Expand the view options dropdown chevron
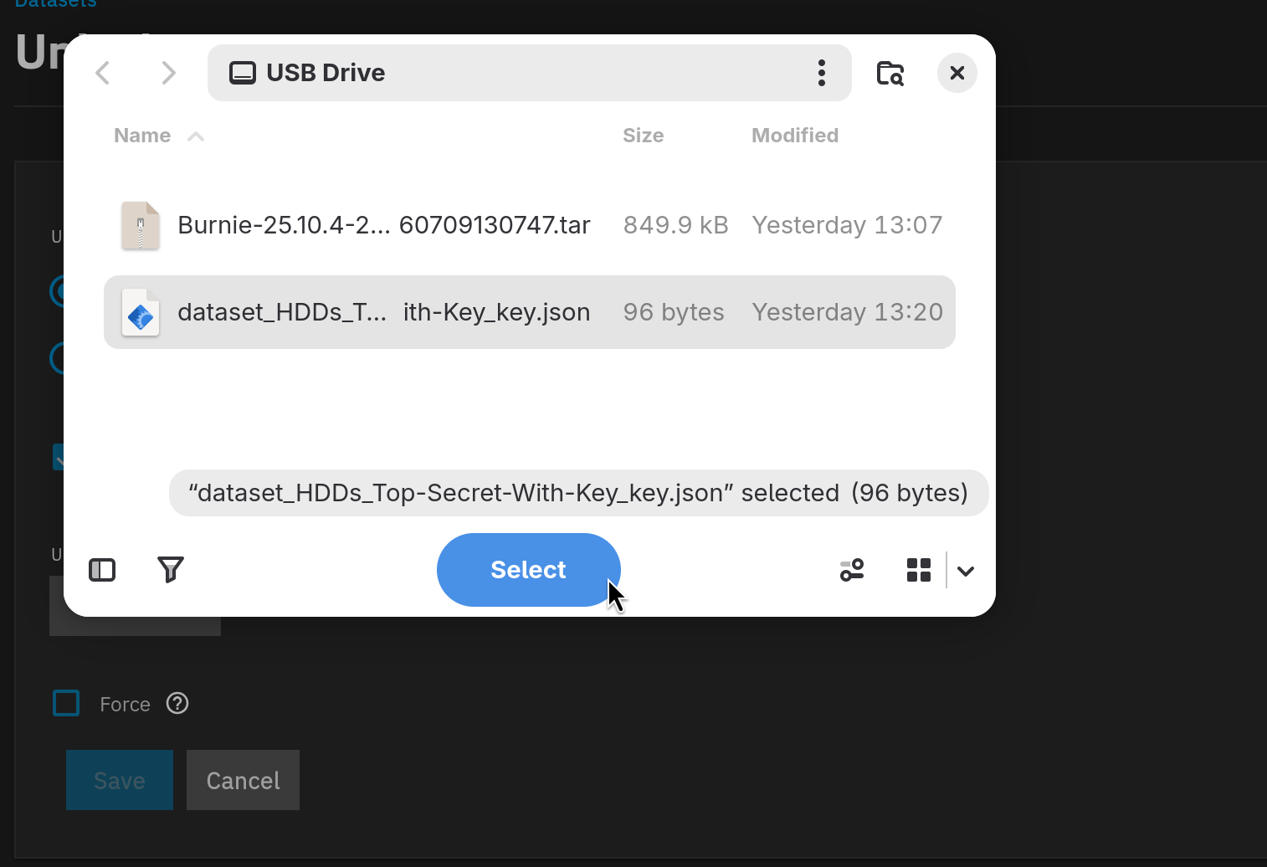This screenshot has height=867, width=1267. pos(966,571)
